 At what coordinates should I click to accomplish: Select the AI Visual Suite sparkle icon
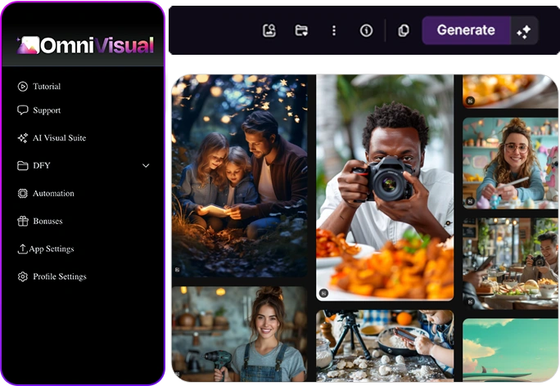22,137
